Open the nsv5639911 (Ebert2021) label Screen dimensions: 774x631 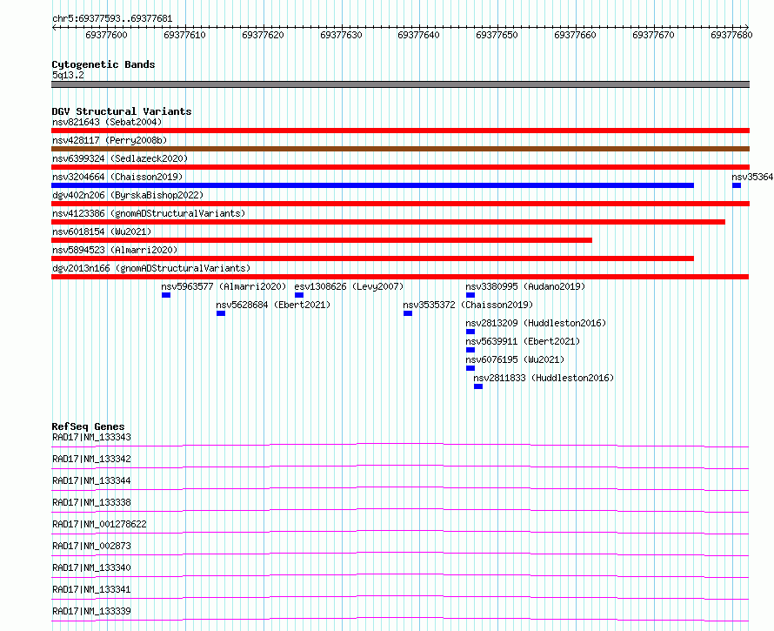pyautogui.click(x=523, y=341)
